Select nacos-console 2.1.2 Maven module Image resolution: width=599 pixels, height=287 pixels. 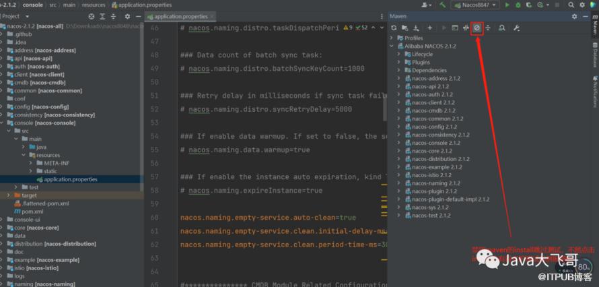(435, 143)
